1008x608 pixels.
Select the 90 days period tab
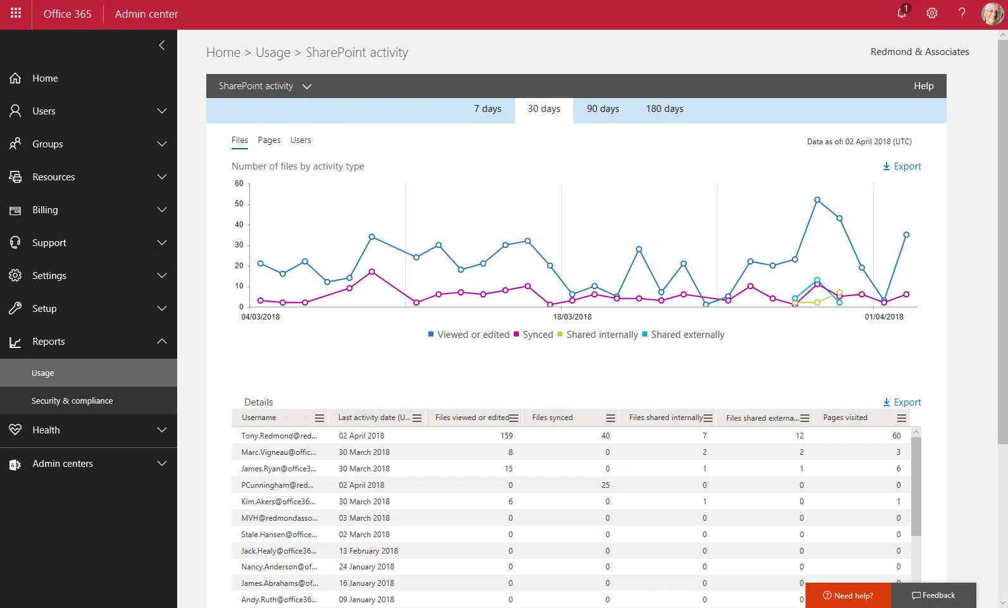(x=603, y=109)
